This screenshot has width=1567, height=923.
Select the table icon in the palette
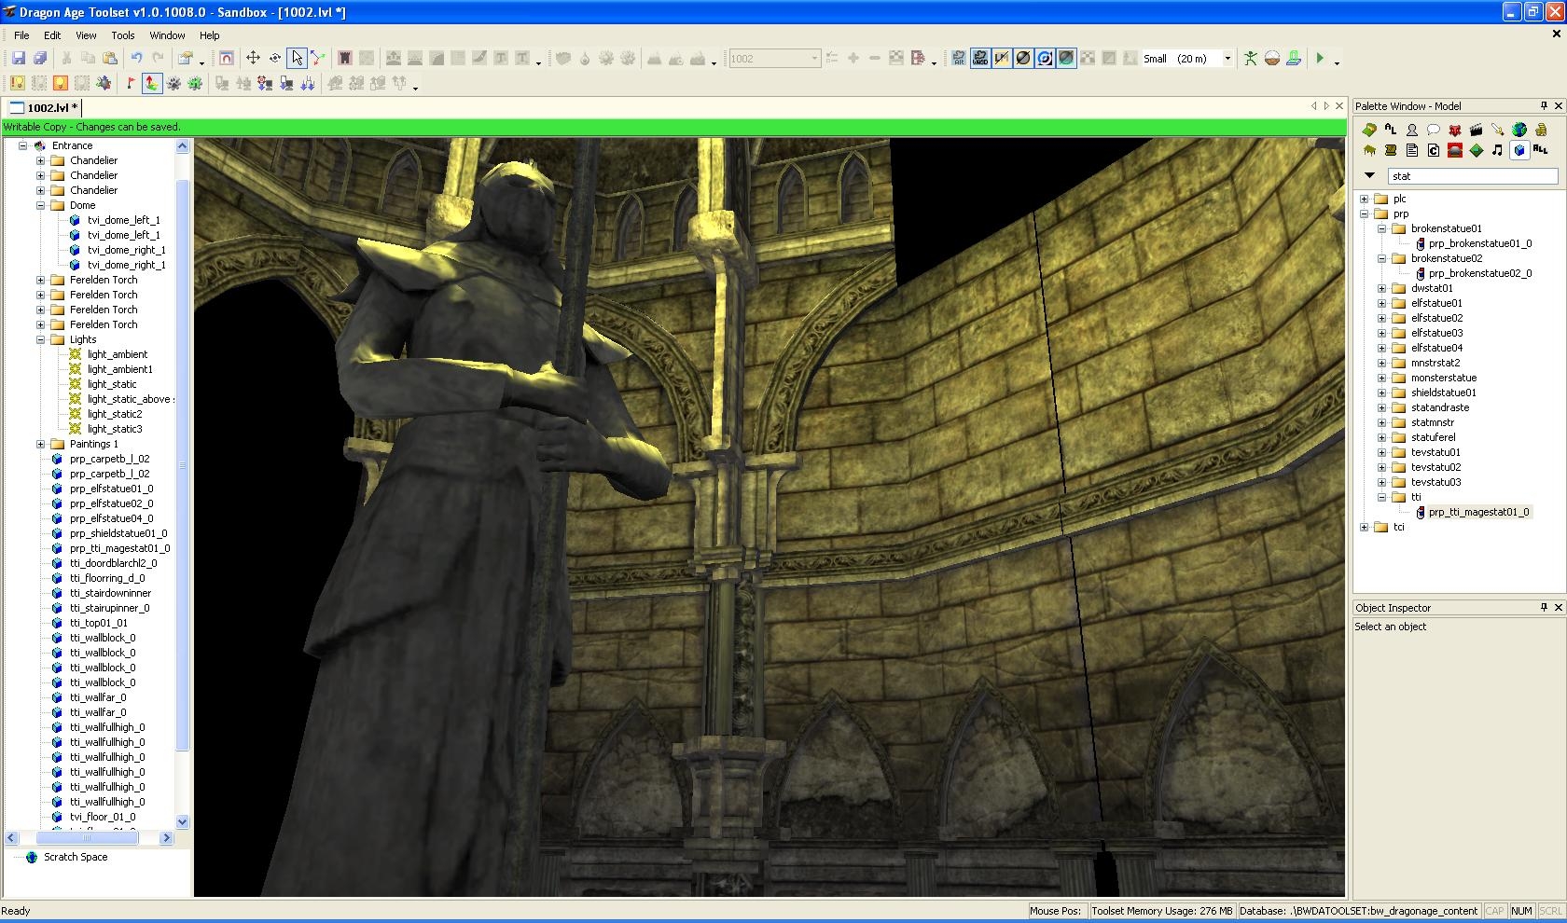point(1369,150)
